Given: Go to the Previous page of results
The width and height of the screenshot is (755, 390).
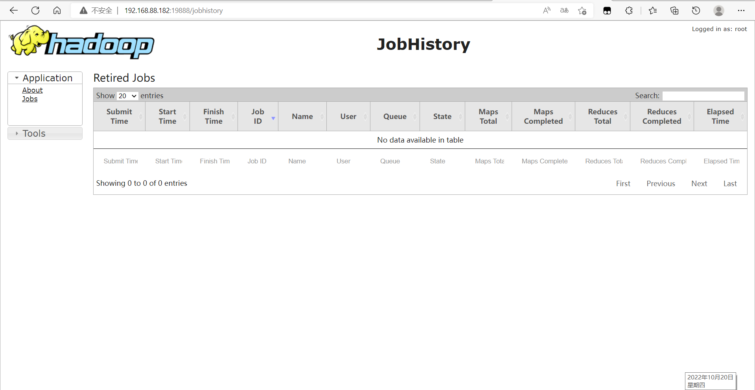Looking at the screenshot, I should tap(661, 183).
